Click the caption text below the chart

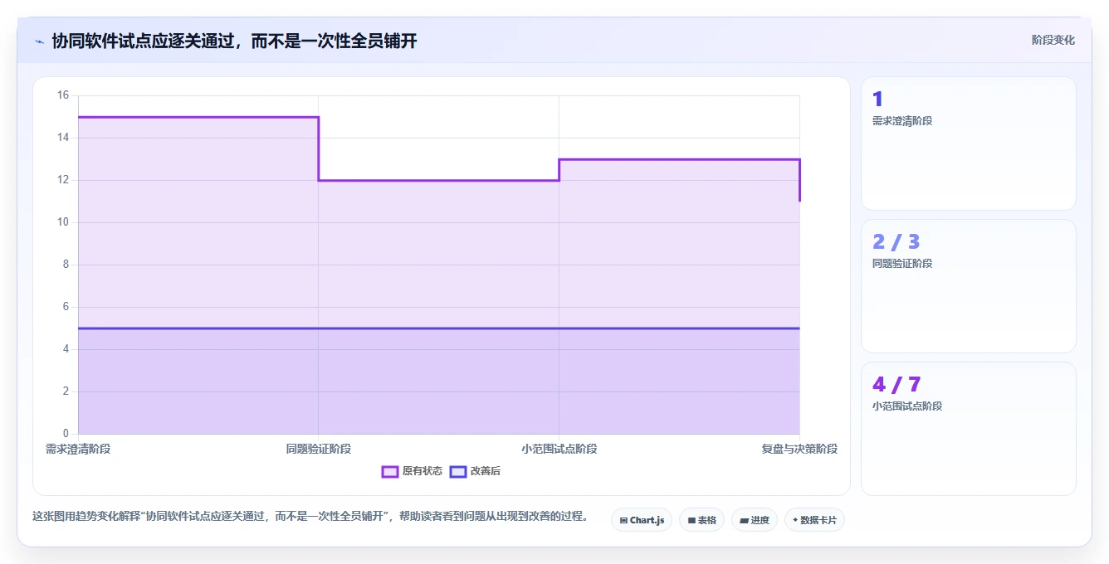point(310,516)
